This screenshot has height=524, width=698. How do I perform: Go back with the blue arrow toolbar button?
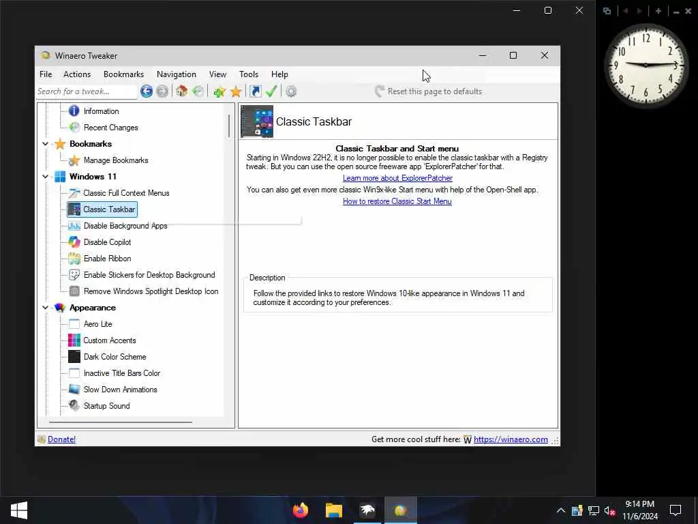(x=147, y=91)
